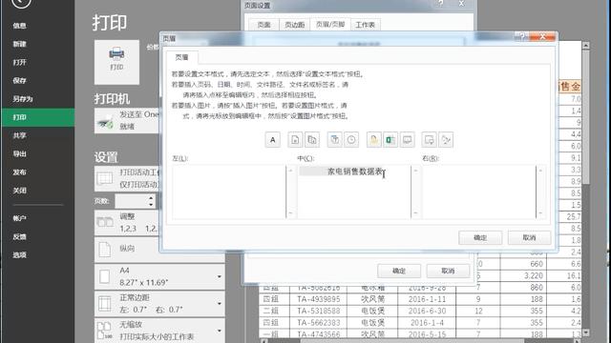
Task: Cancel the header dialog with 取消
Action: [529, 237]
